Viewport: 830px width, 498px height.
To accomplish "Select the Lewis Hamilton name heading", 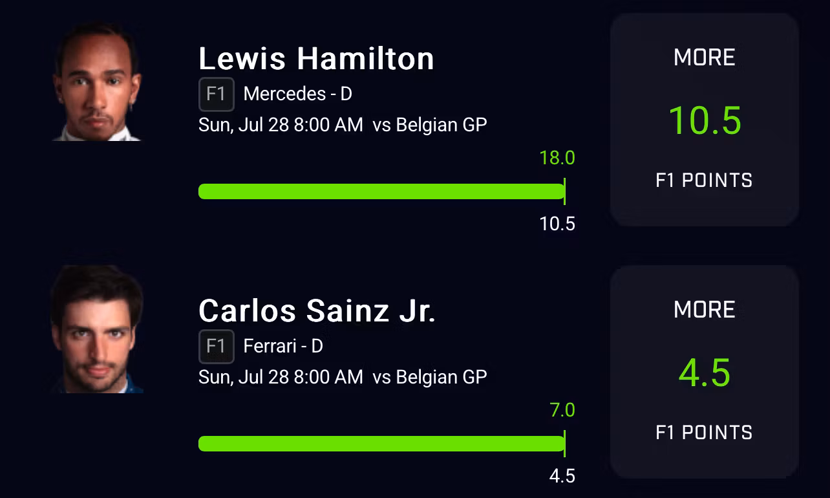I will (316, 59).
